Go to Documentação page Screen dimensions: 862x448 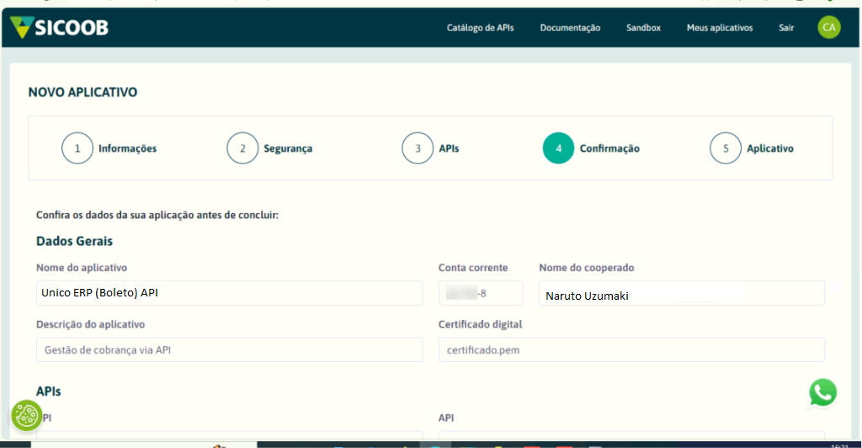coord(570,28)
